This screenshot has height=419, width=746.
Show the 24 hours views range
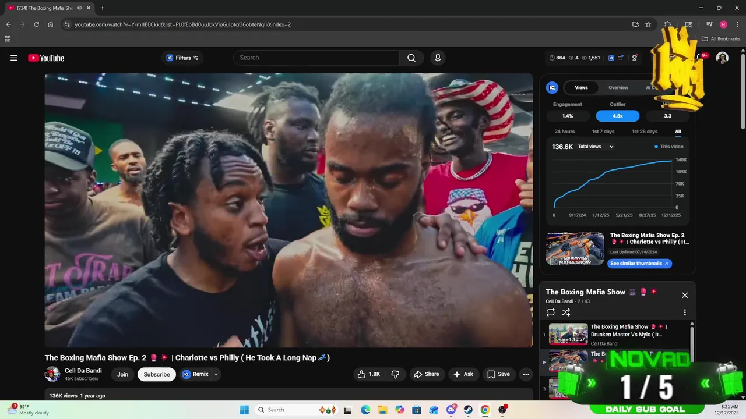(x=564, y=132)
